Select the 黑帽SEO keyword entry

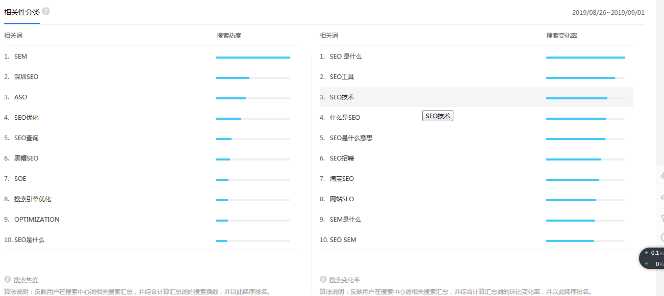26,158
